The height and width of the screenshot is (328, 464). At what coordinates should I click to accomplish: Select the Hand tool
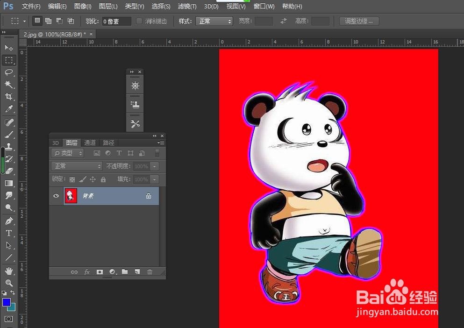[9, 271]
